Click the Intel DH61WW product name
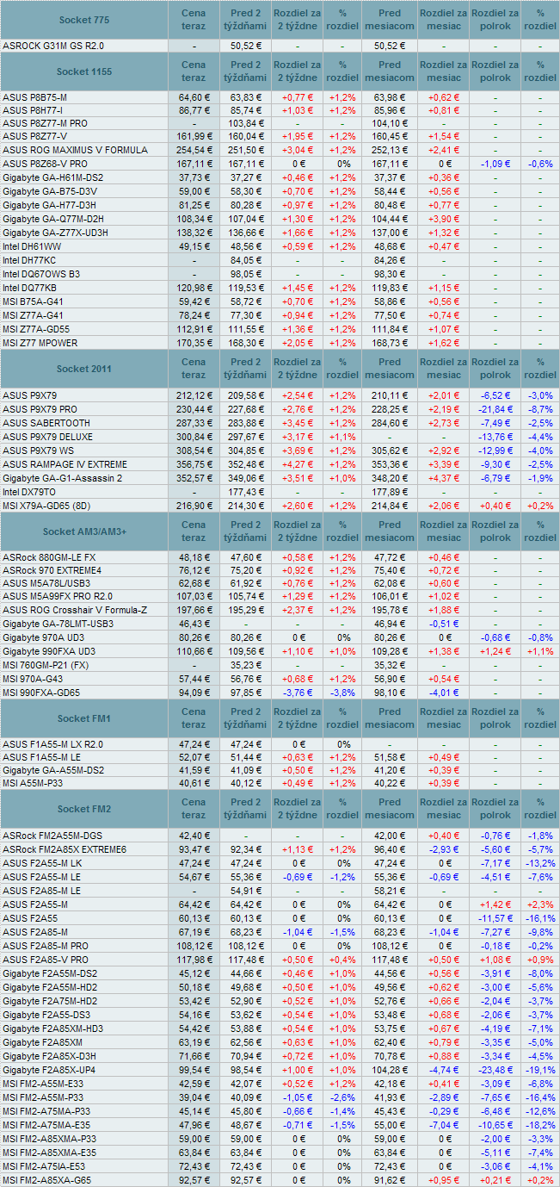Viewport: 560px width, 1187px height. point(30,246)
